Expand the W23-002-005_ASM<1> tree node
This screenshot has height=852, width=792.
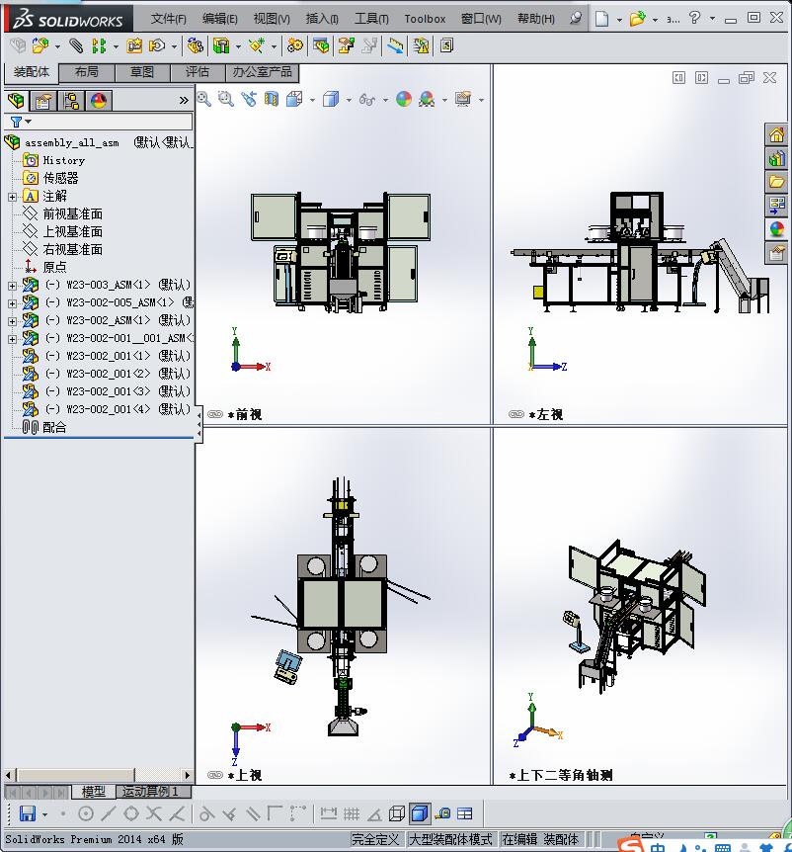pyautogui.click(x=12, y=303)
